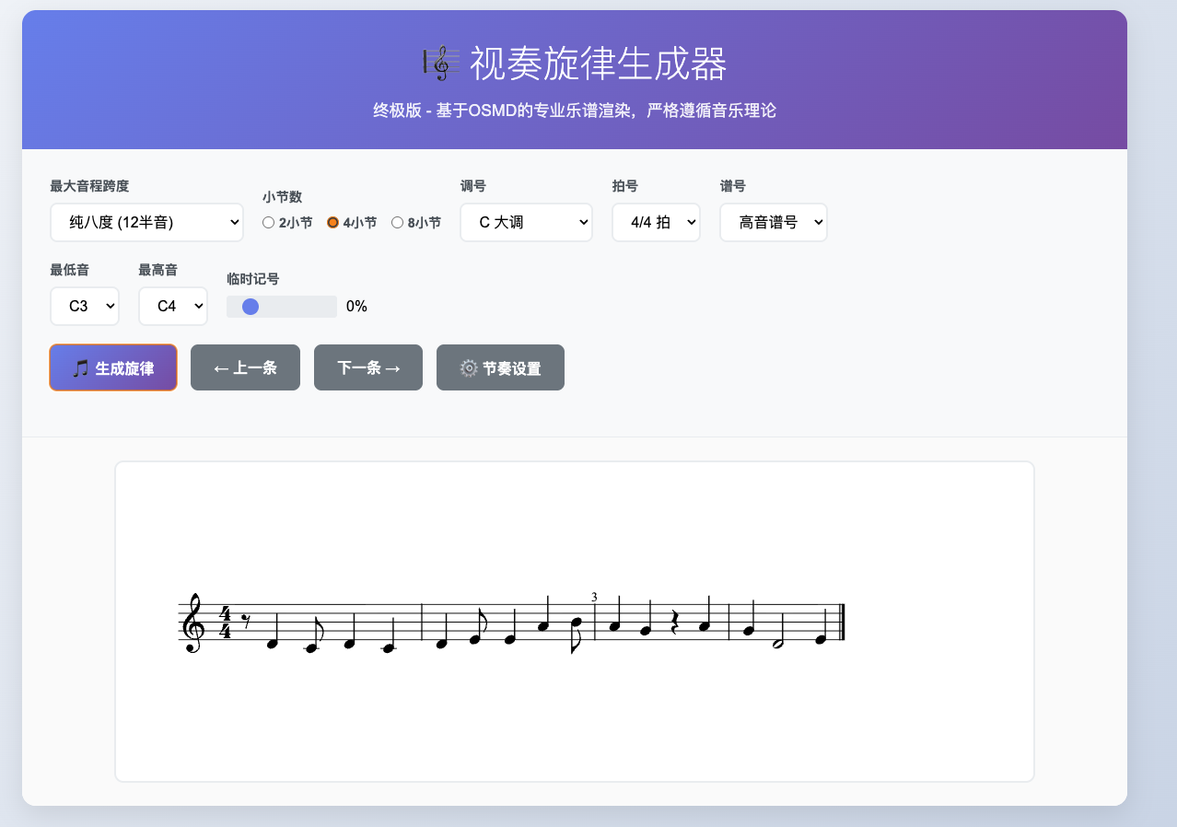
Task: Go to next melody with 下一条
Action: click(x=368, y=367)
